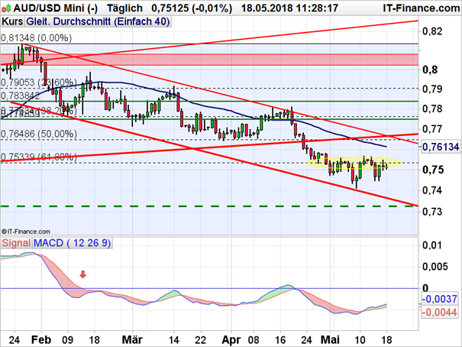Click the -0,0044 signal value tag
Screen dimensions: 462x347
[x=439, y=312]
